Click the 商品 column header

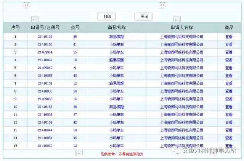click(x=229, y=28)
